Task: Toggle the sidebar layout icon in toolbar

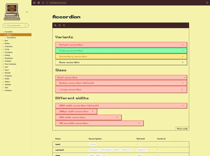Action: pos(34,3)
